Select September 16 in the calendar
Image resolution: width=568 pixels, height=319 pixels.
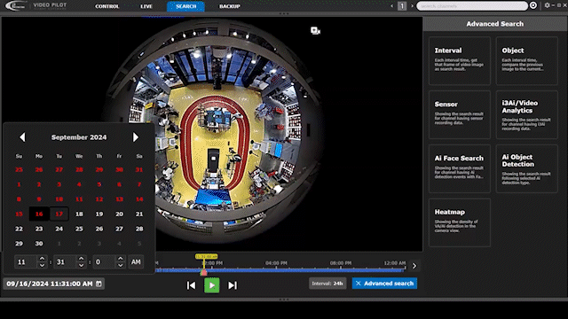[x=39, y=214]
